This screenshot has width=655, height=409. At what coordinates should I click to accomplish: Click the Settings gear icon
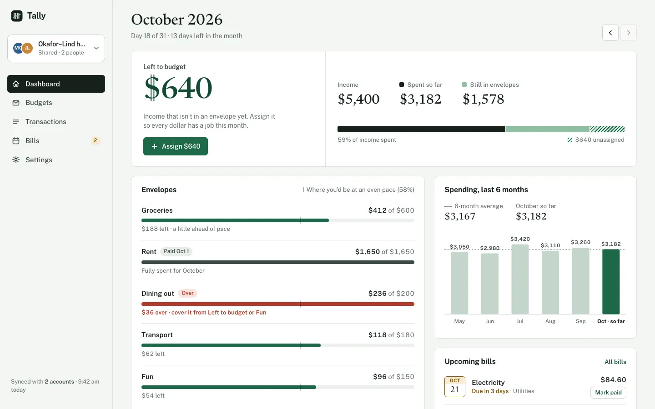coord(16,160)
